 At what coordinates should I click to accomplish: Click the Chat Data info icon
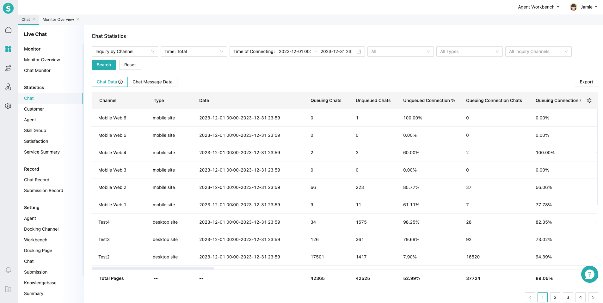(120, 82)
